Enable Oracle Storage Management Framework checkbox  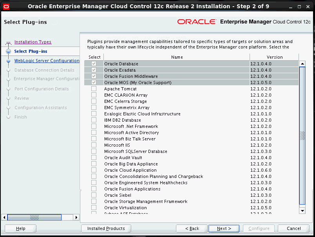pos(94,201)
